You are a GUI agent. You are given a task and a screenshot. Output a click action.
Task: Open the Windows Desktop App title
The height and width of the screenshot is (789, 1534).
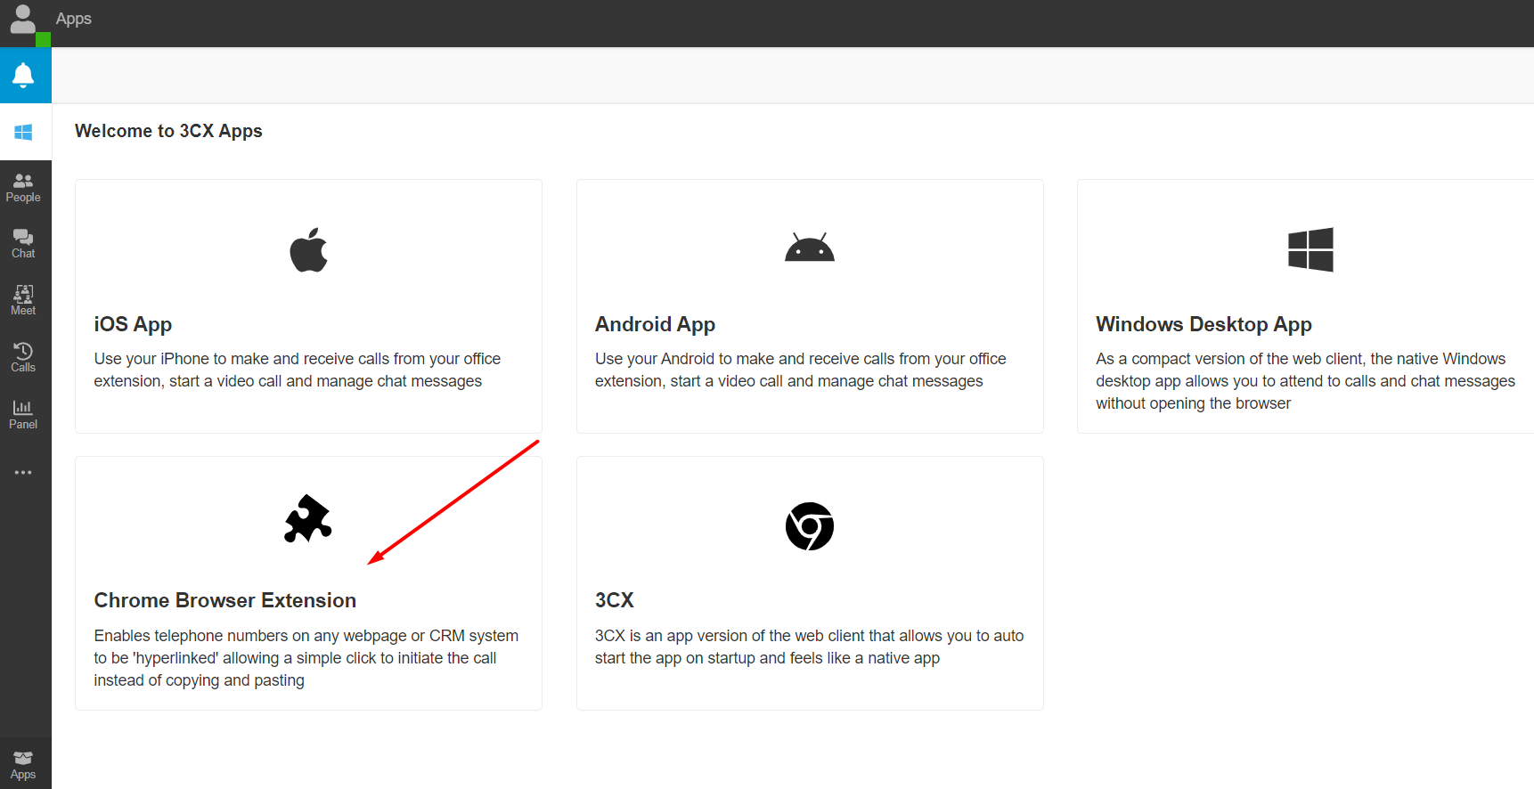[1204, 324]
